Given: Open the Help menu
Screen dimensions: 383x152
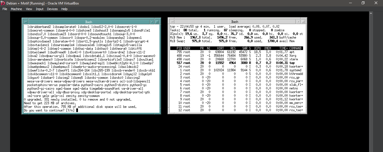Looking at the screenshot, I should [64, 9].
